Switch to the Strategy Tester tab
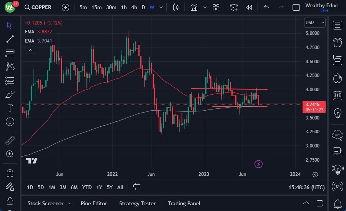Image resolution: width=346 pixels, height=211 pixels. 137,203
